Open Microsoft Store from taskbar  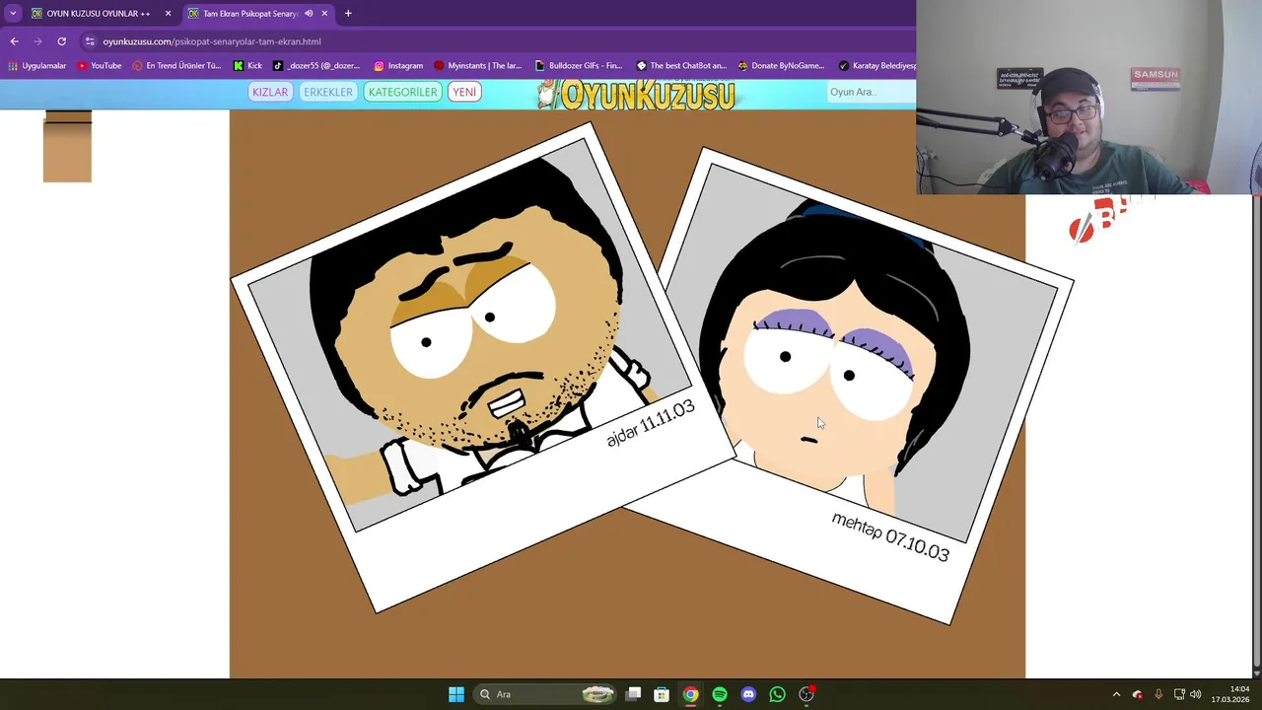(662, 694)
